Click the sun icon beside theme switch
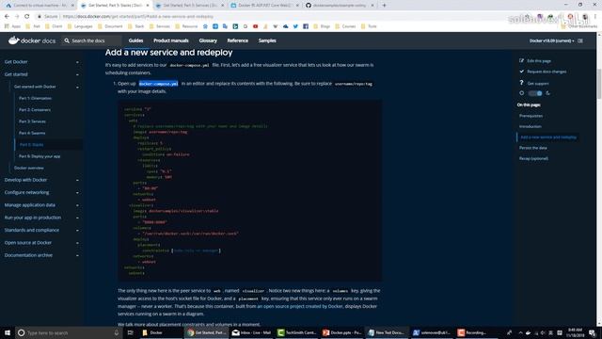 tap(521, 93)
